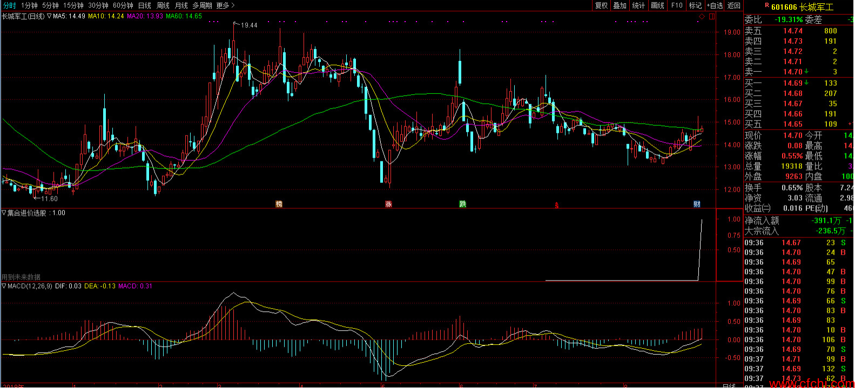Click the stock title 601606 长城军工

(802, 7)
